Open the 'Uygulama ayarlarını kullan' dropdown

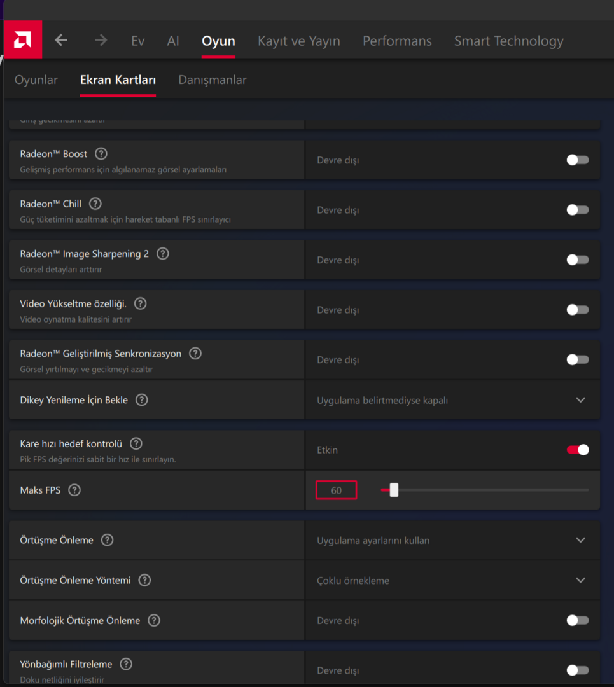(452, 540)
